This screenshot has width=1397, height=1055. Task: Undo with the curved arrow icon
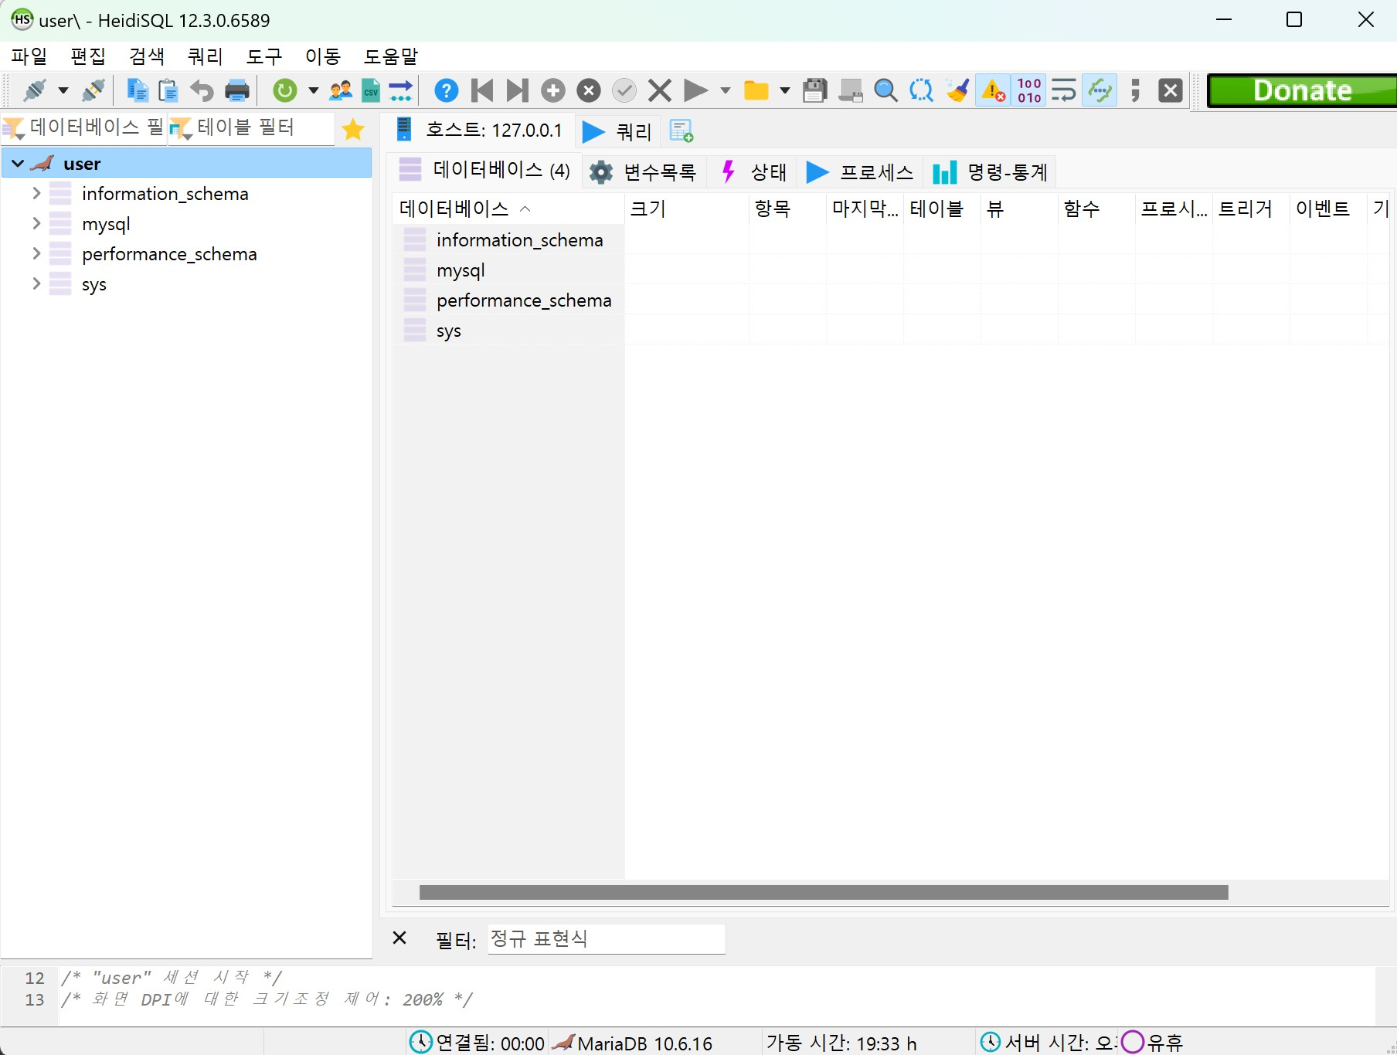pos(202,90)
